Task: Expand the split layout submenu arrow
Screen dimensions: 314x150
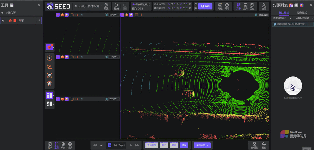Action: click(54, 95)
